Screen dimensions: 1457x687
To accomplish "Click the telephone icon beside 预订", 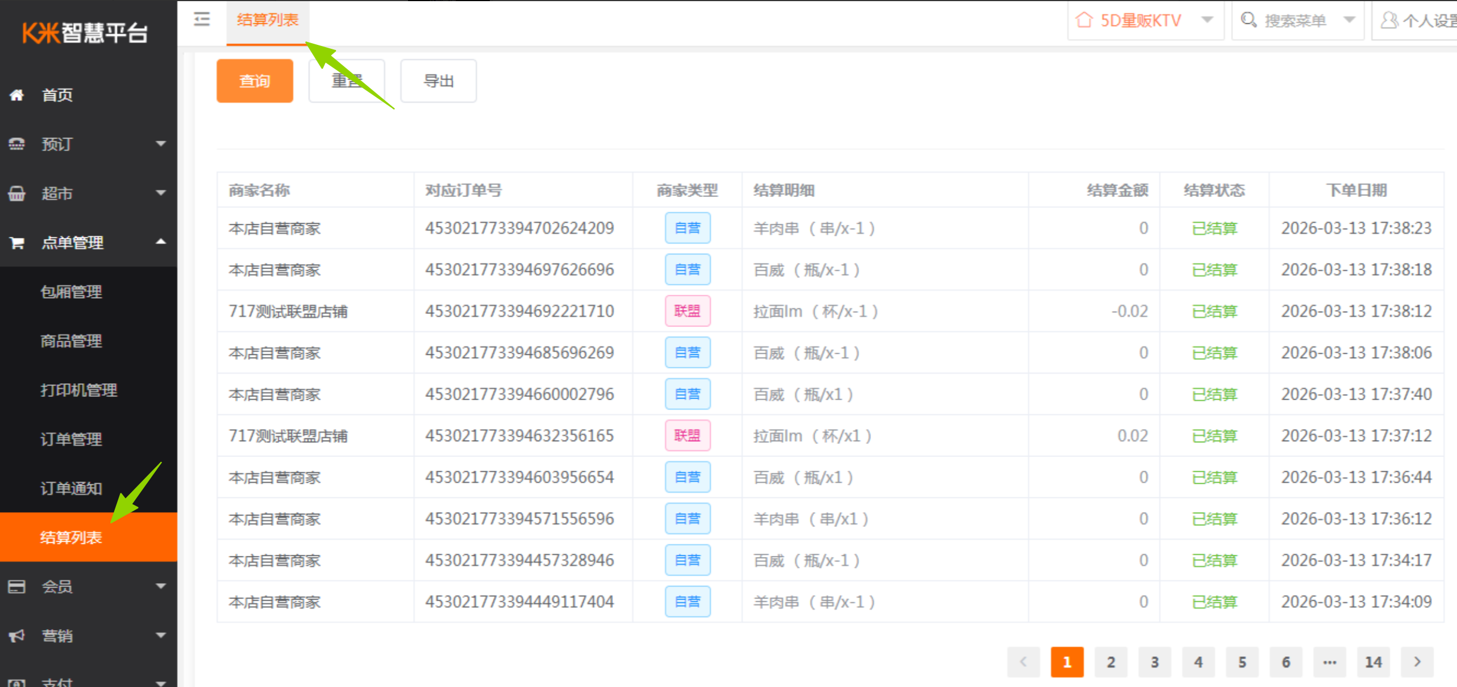I will click(17, 144).
